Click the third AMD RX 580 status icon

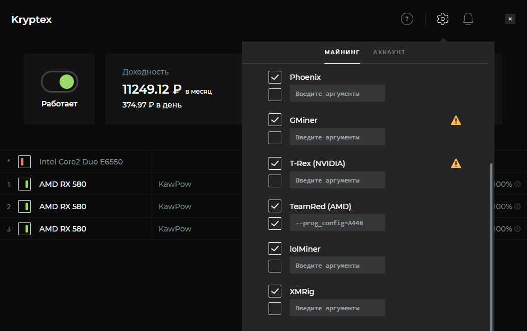(24, 229)
